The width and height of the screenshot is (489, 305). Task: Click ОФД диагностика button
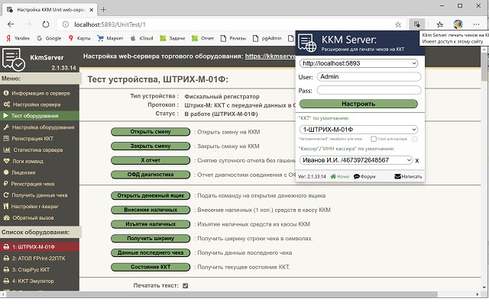[151, 175]
